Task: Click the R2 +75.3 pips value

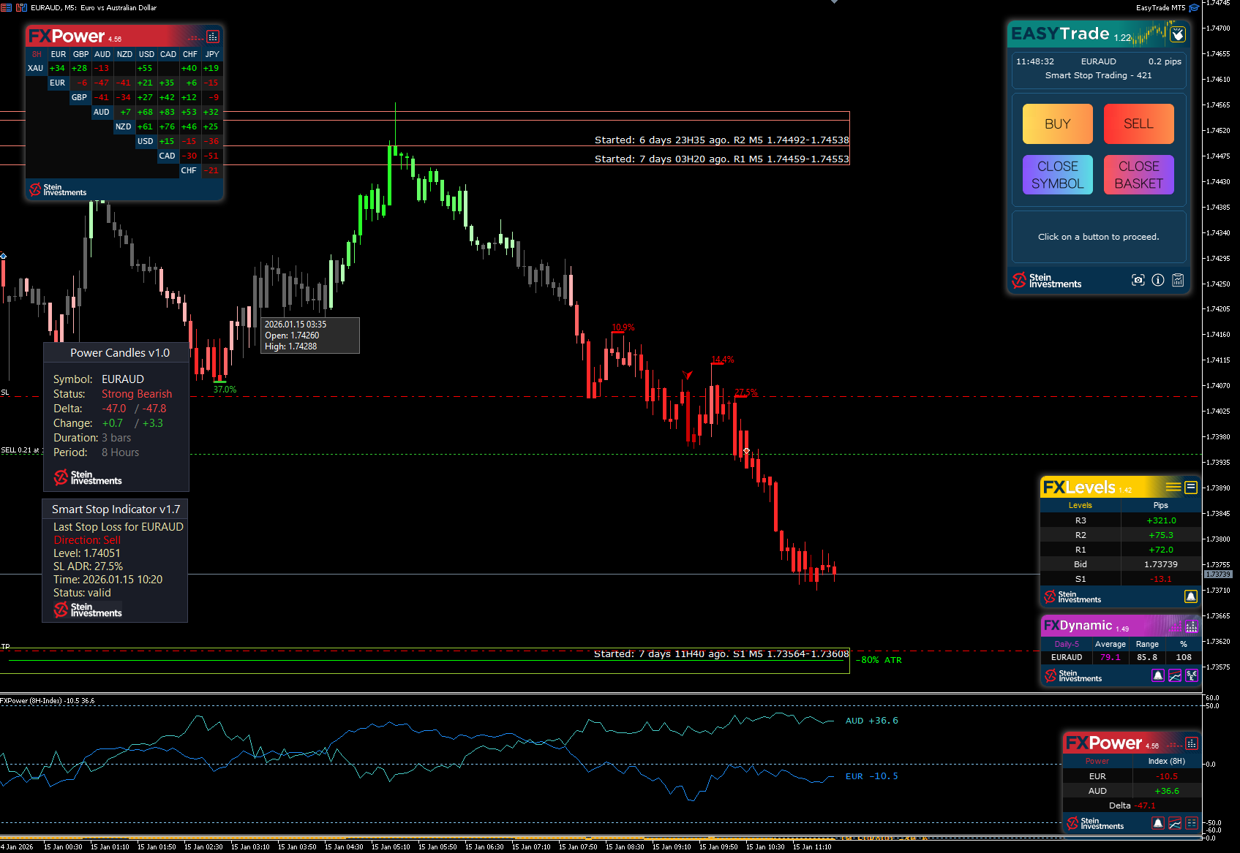Action: (1161, 535)
